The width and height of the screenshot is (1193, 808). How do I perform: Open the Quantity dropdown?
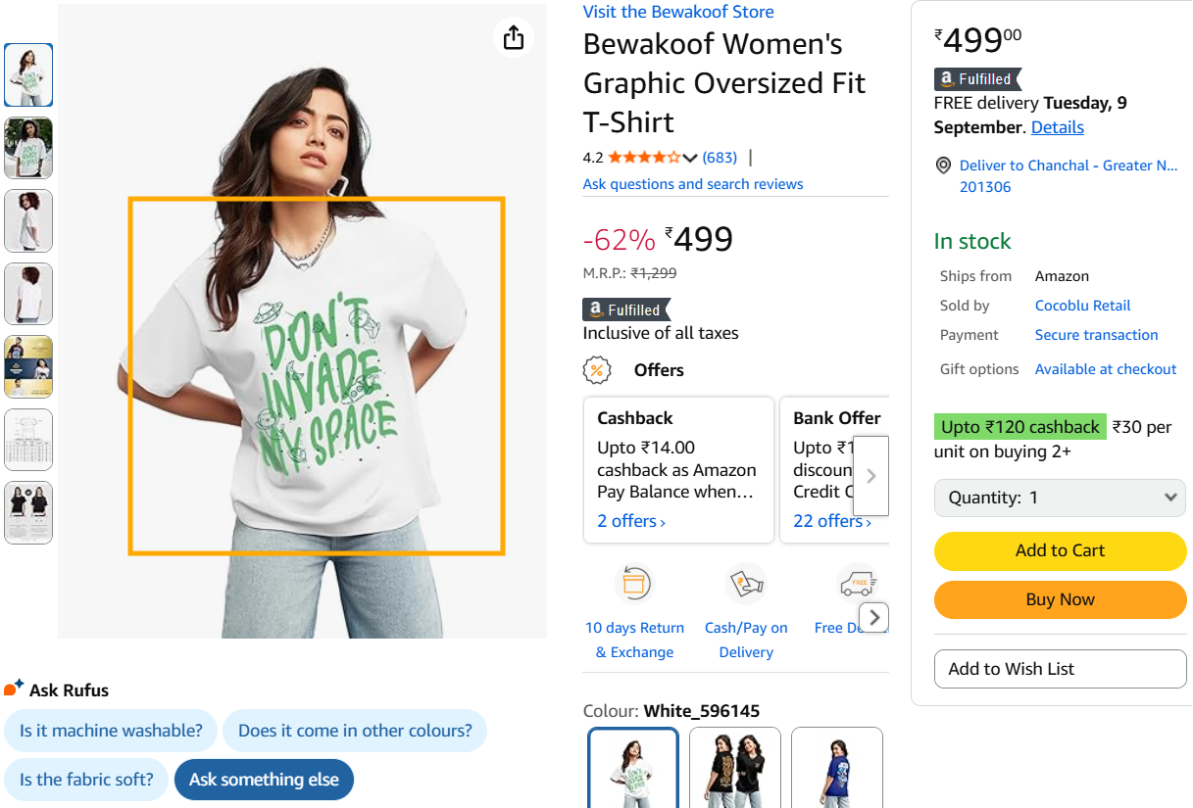click(x=1060, y=498)
